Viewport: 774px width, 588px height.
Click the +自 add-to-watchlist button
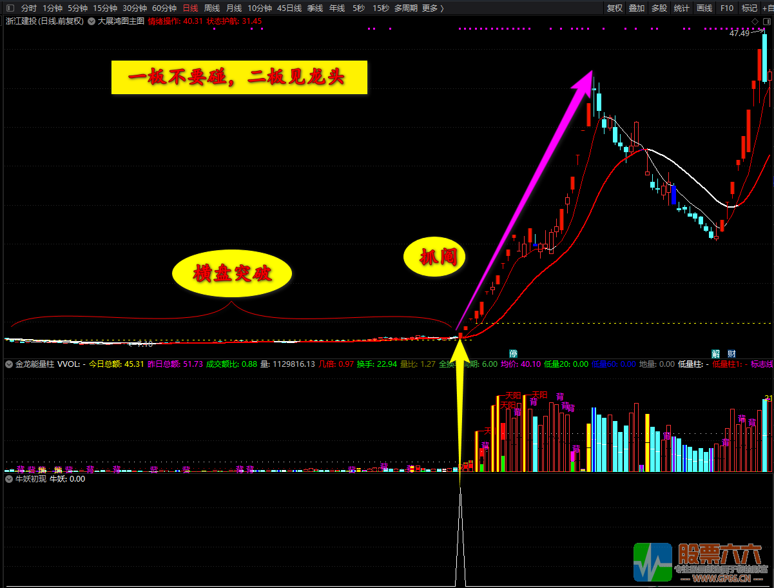click(x=767, y=8)
